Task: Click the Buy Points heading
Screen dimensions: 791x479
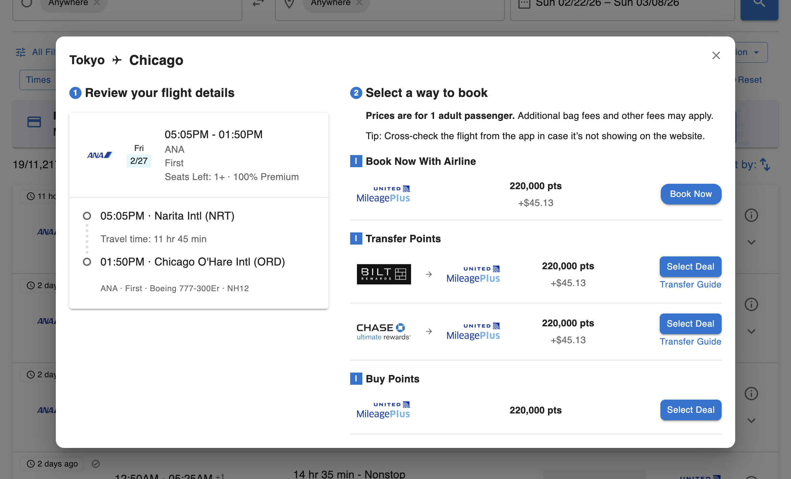Action: tap(392, 379)
